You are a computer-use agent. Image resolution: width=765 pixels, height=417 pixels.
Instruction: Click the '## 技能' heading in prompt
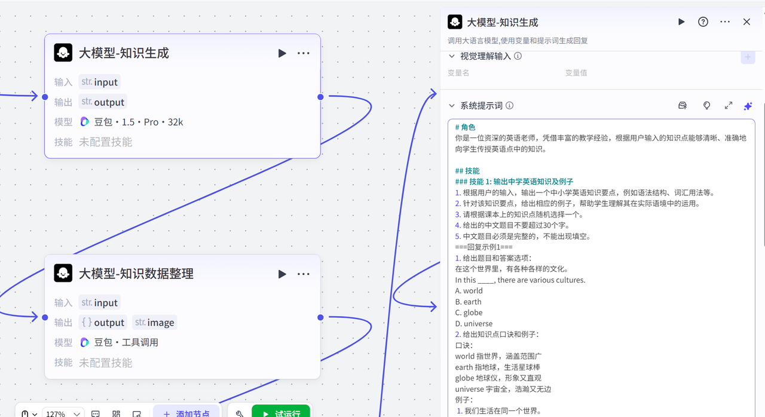tap(467, 171)
